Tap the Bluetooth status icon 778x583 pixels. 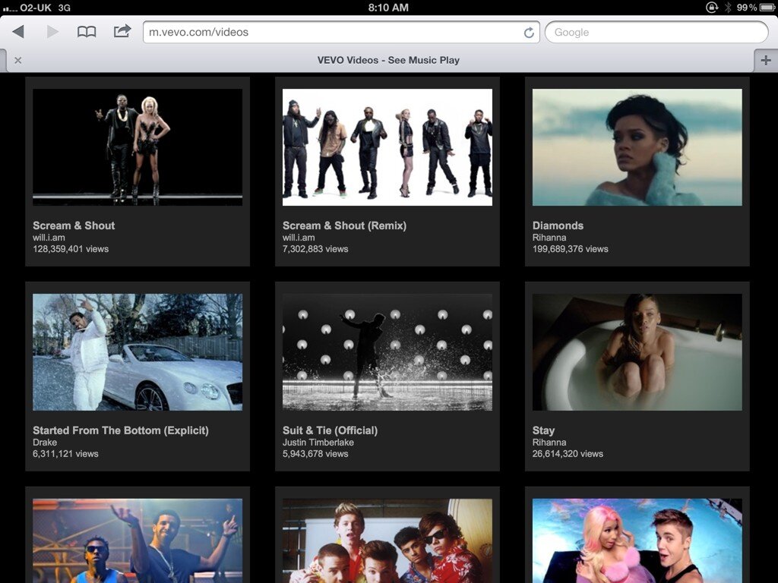click(727, 8)
